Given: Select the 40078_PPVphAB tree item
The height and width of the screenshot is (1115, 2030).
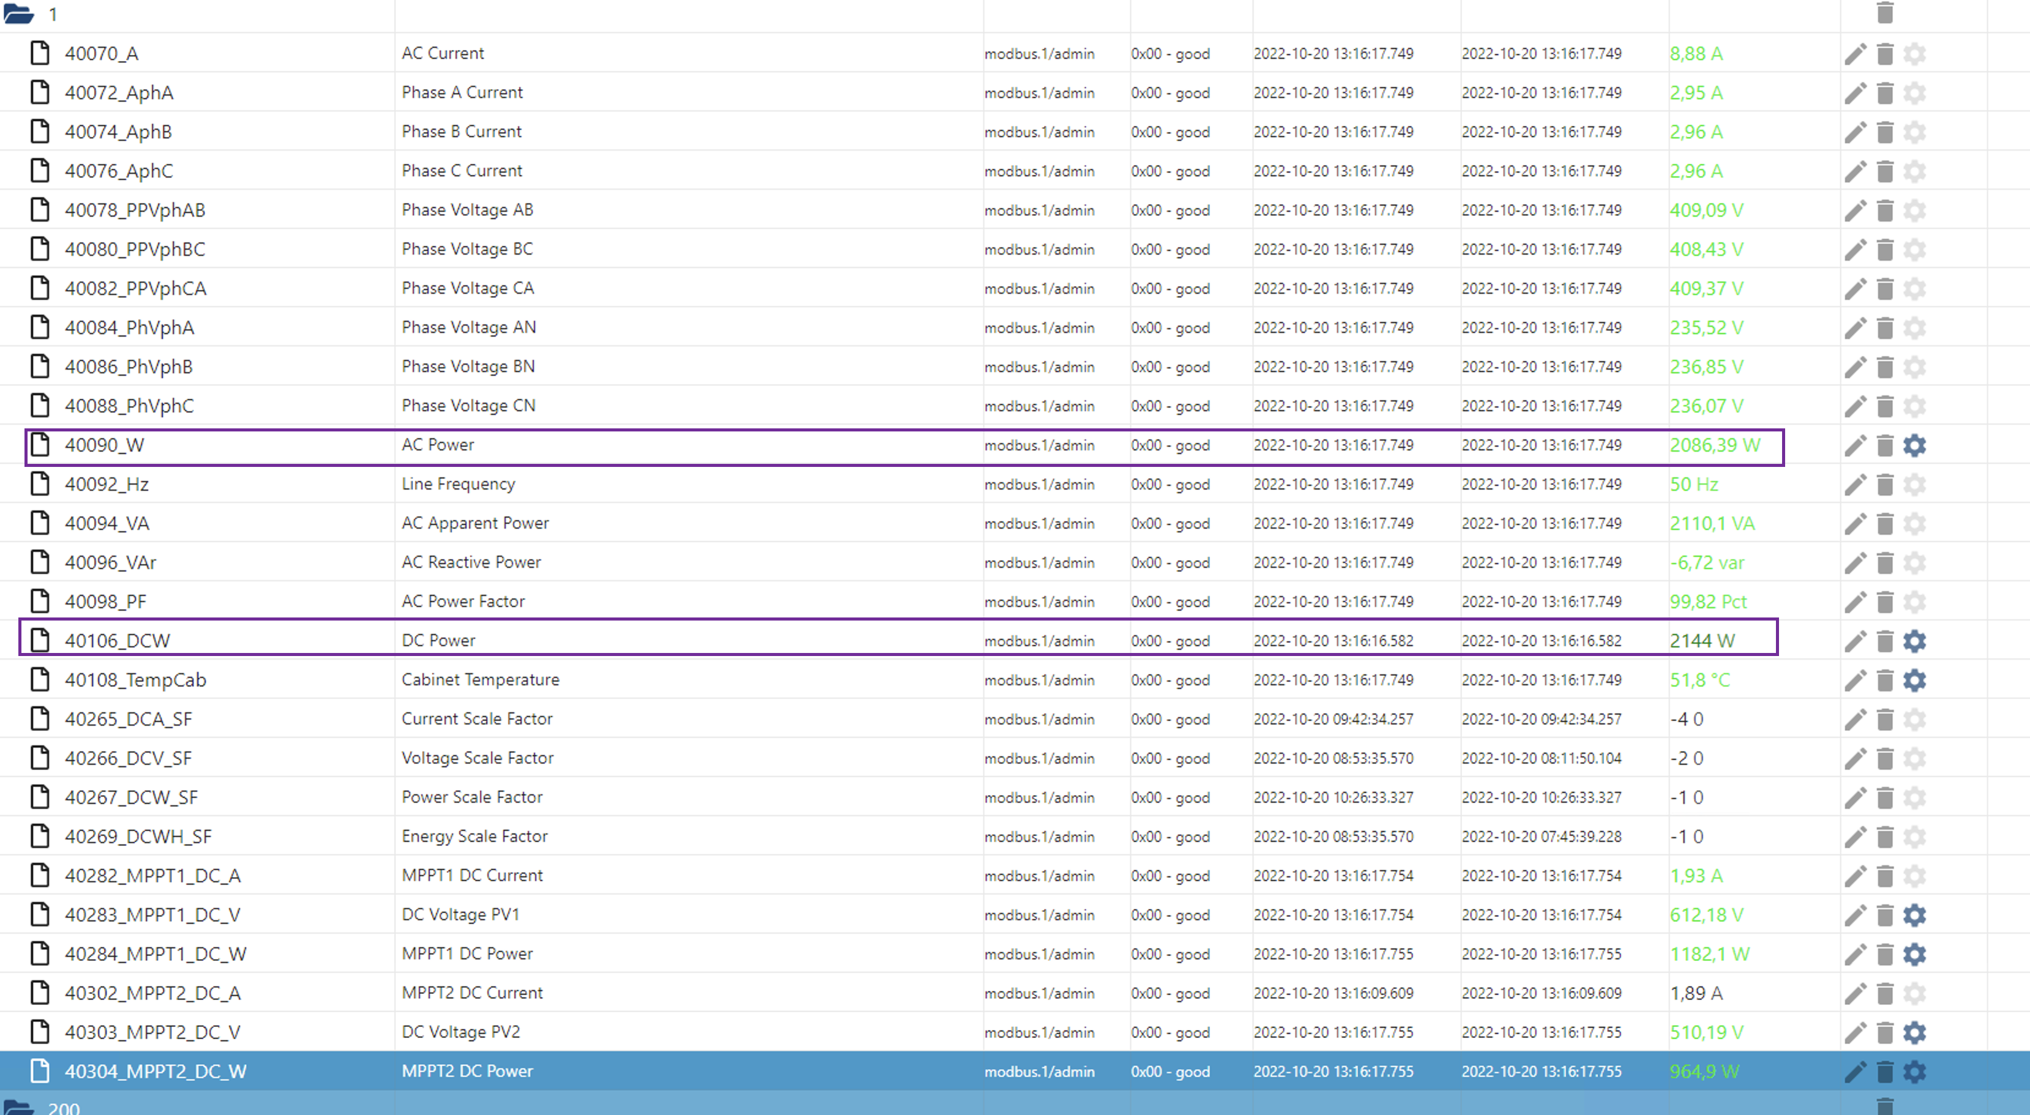Looking at the screenshot, I should click(x=135, y=211).
